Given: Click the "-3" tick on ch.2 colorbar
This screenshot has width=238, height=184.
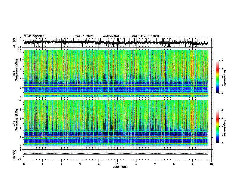Looking at the screenshot, I should click(222, 110).
